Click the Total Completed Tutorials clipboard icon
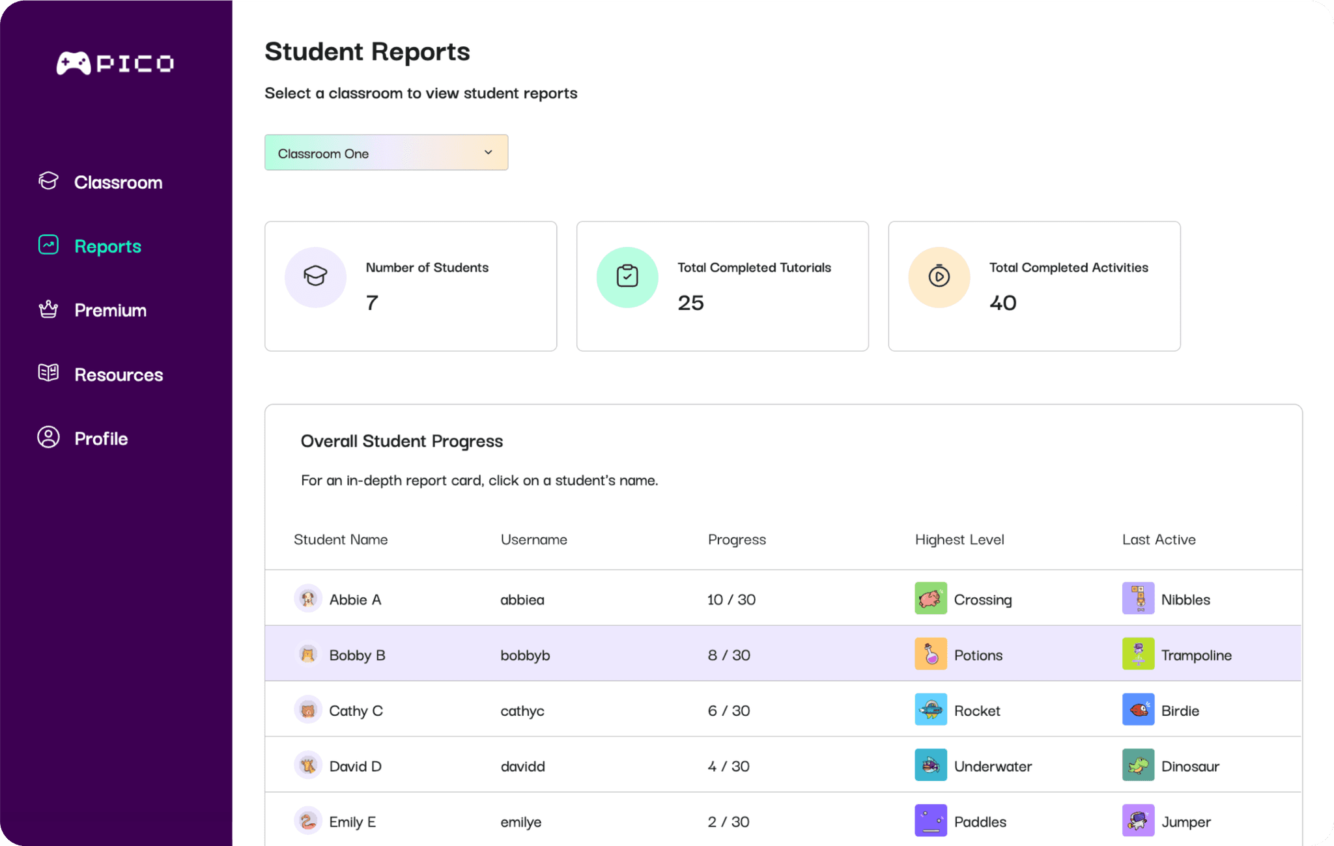 point(627,277)
